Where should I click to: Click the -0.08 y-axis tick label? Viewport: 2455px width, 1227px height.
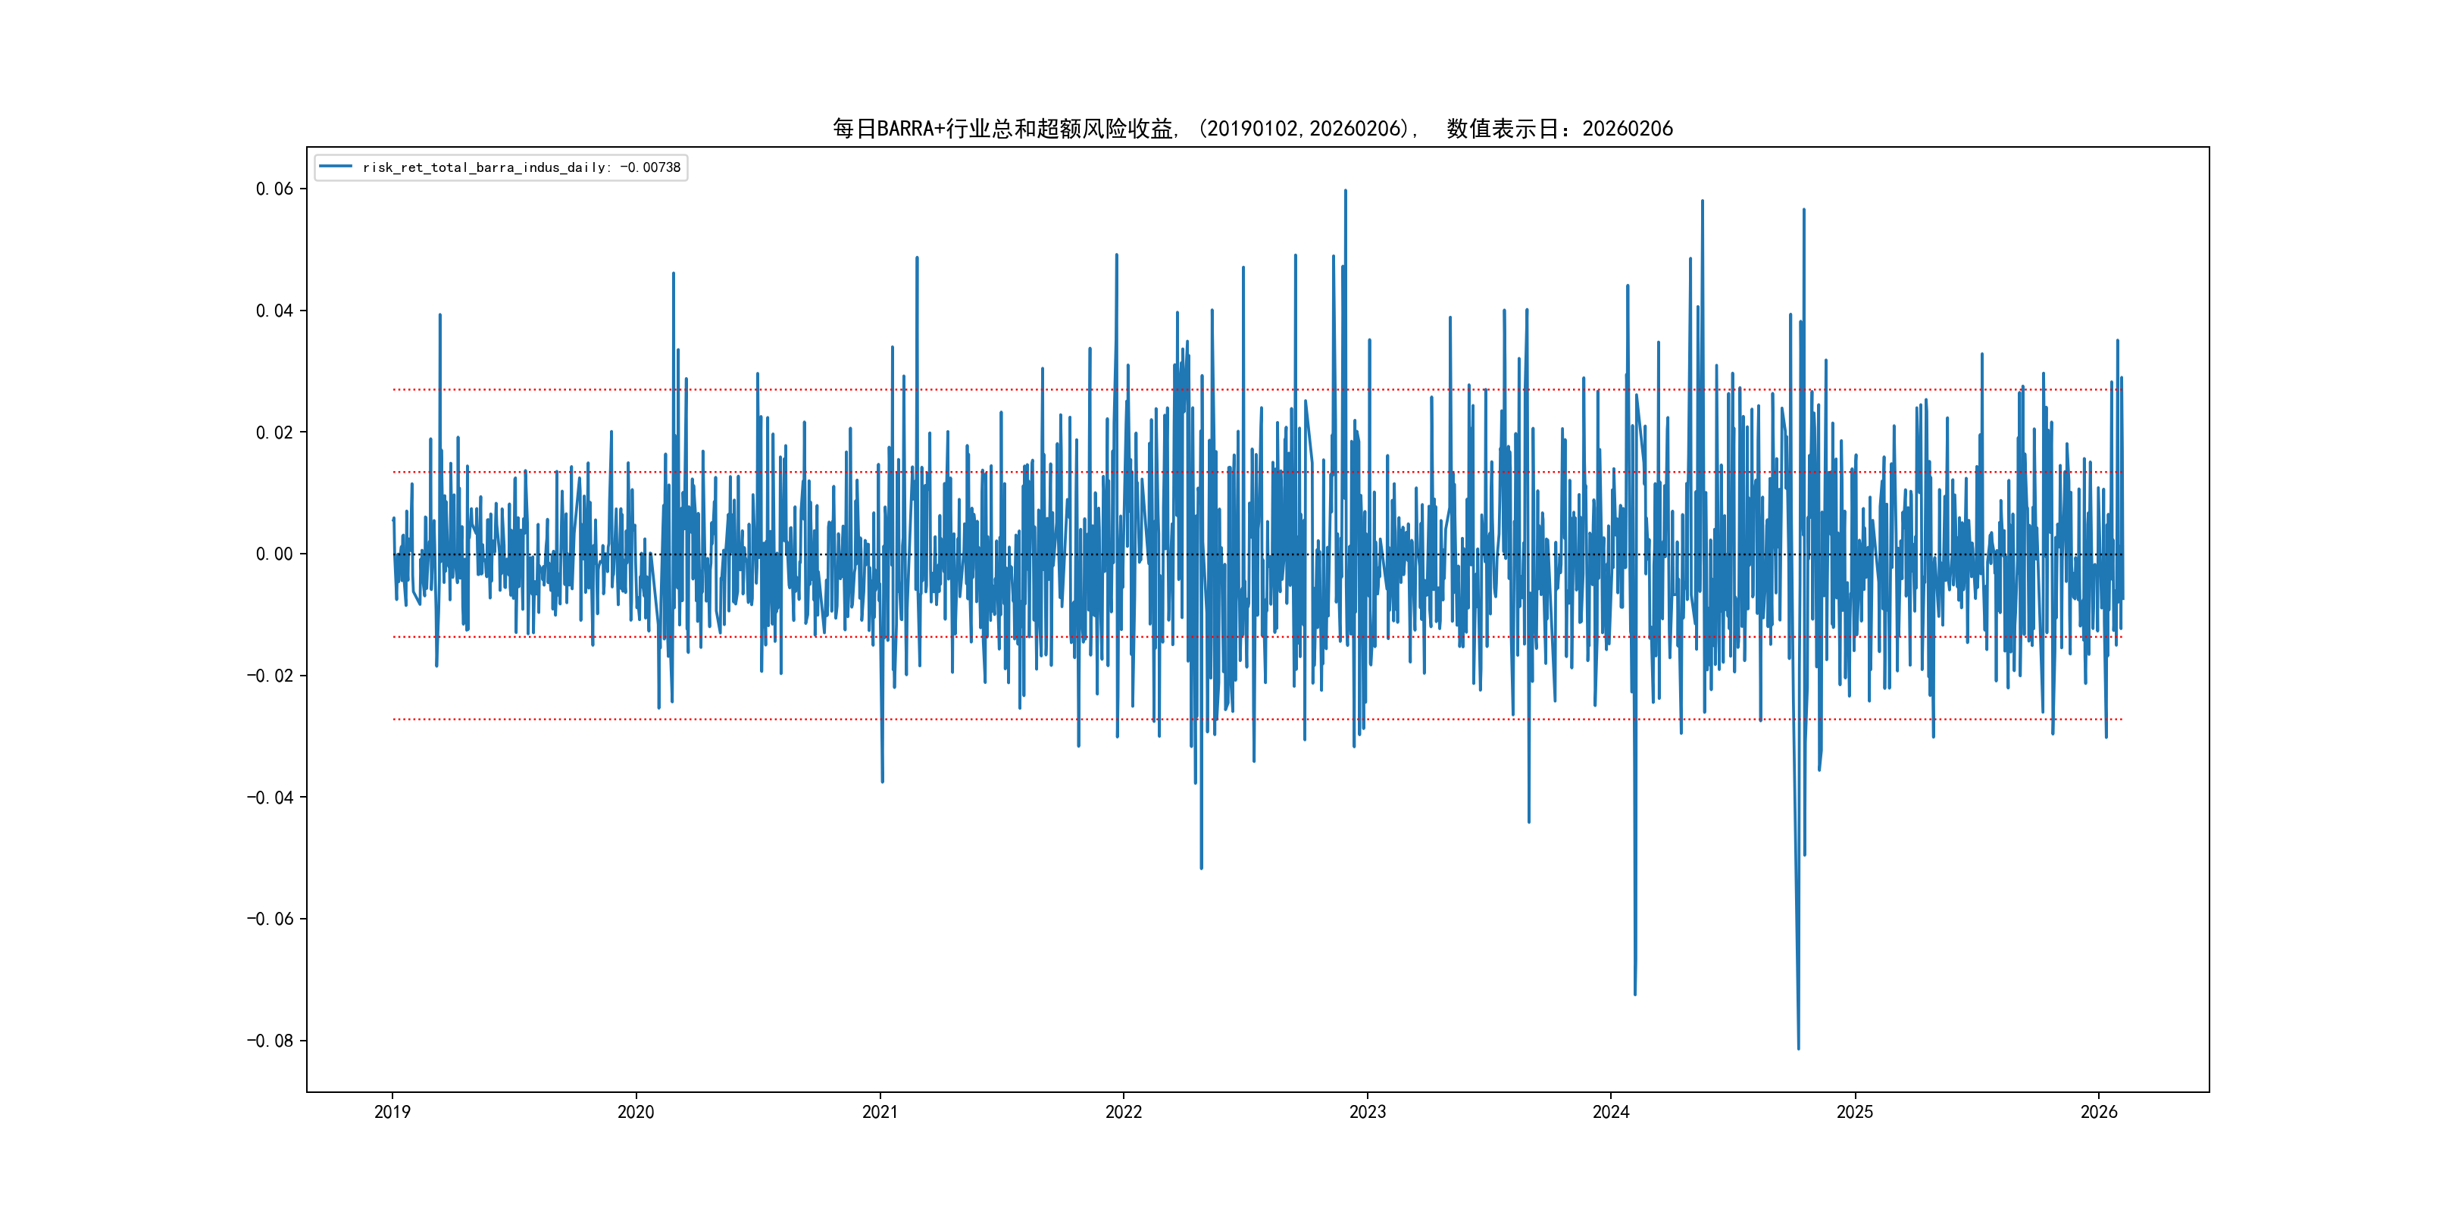point(271,1040)
